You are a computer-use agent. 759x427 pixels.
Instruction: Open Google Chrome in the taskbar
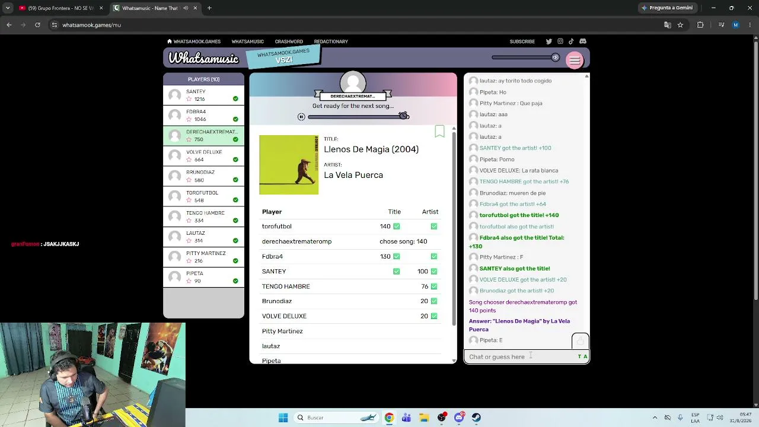click(x=389, y=418)
